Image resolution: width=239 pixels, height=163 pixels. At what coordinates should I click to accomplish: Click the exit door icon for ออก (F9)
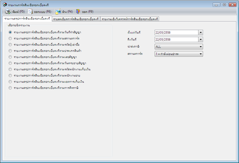(x=78, y=12)
